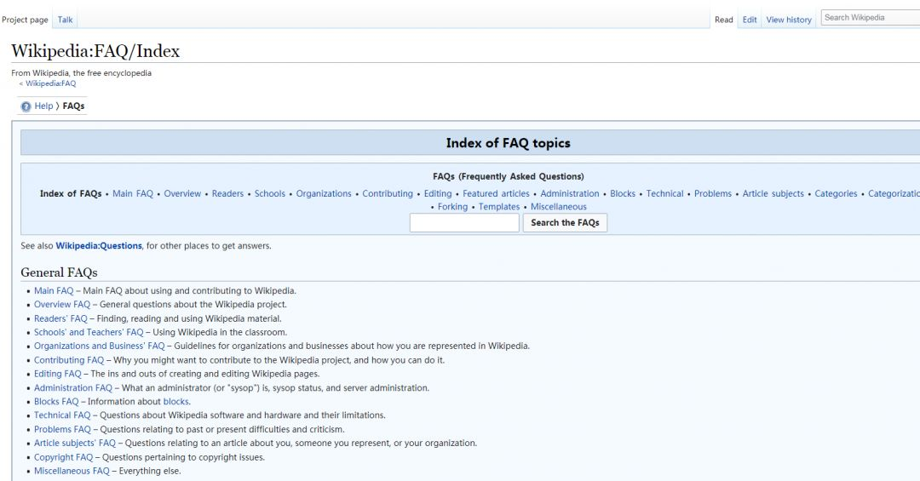This screenshot has height=481, width=920.
Task: Go to Readers in the index navbar
Action: 227,193
